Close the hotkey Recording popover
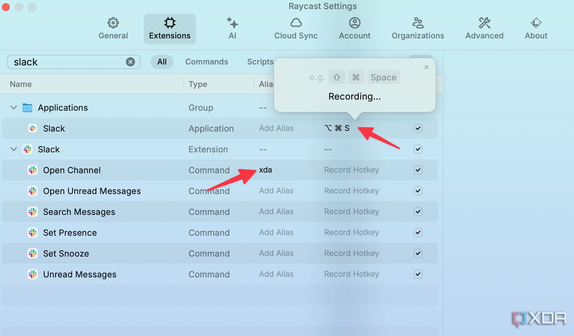 tap(426, 67)
